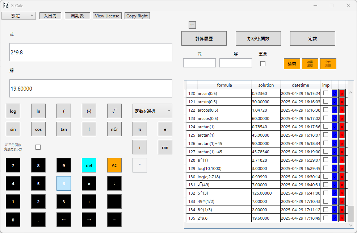Move cursor left with ← key
This screenshot has height=233, width=357.
(64, 220)
